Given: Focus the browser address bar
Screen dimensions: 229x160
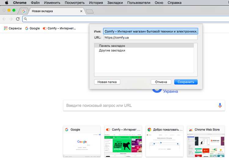Looking at the screenshot, I should click(x=125, y=19).
